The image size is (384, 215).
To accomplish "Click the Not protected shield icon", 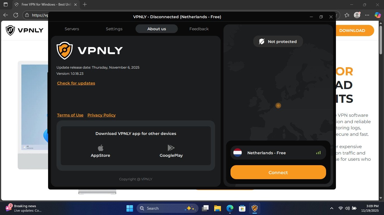I will click(261, 41).
